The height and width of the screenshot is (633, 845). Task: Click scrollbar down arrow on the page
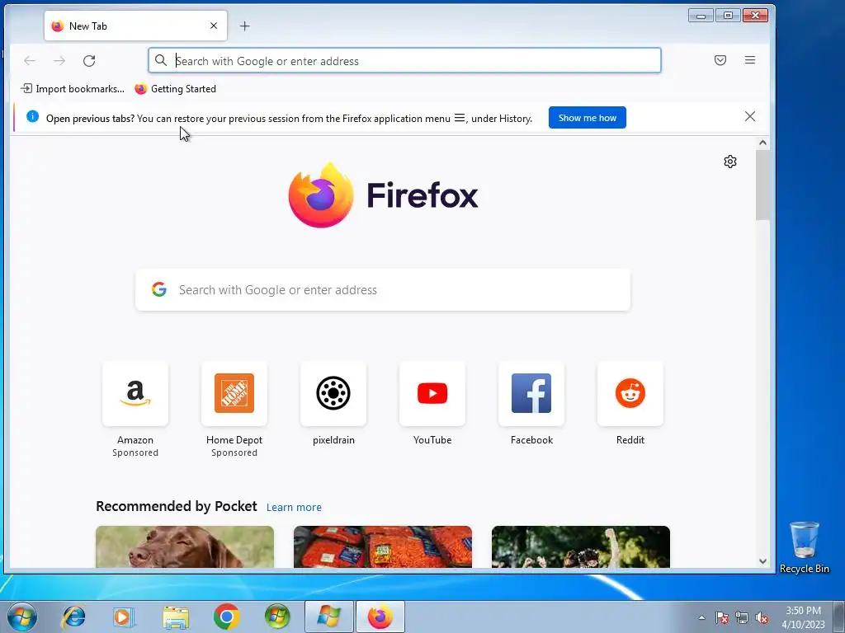coord(762,561)
